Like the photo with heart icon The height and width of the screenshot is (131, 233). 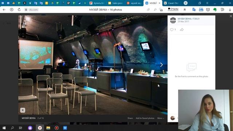tap(171, 30)
